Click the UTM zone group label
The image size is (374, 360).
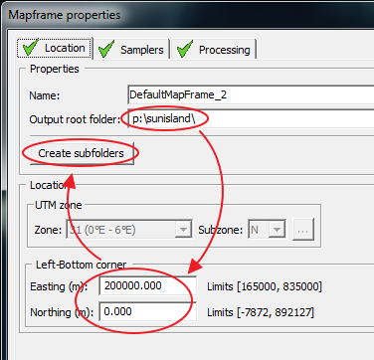tap(59, 205)
